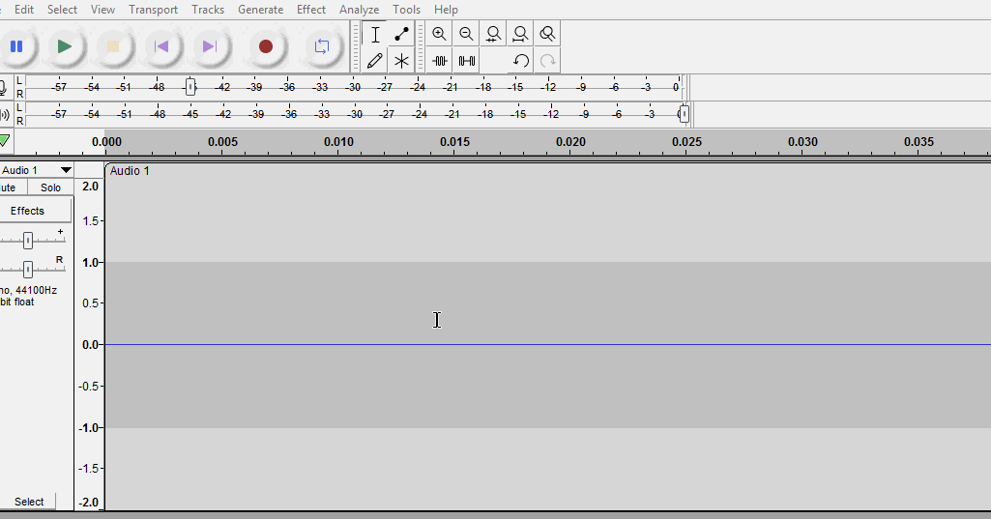Screen dimensions: 991x519
Task: Click timeline ruler at 0.025 mark
Action: pyautogui.click(x=687, y=142)
